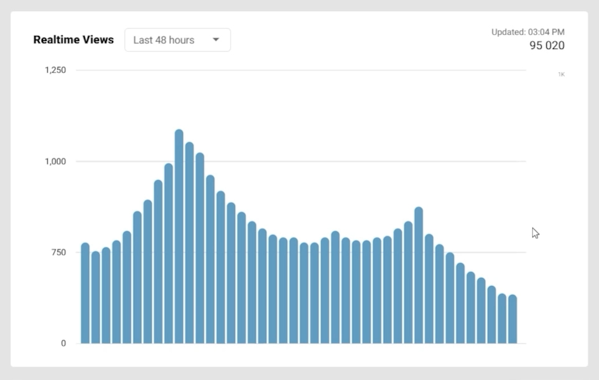Click the Updated: 03:04 PM timestamp

point(527,32)
